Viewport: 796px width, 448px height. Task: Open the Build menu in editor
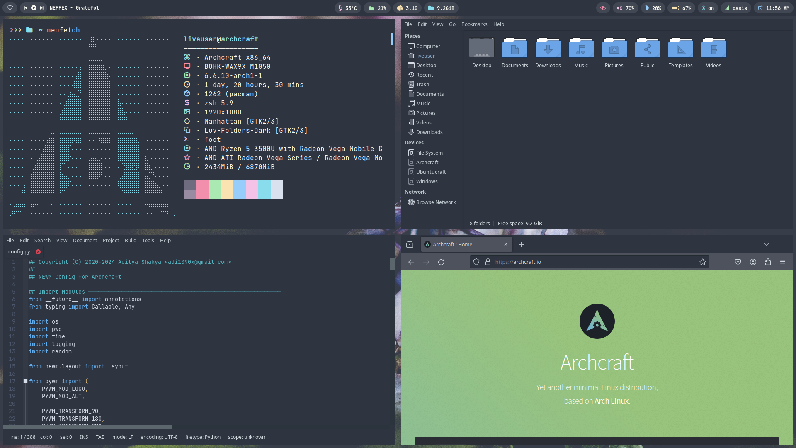pos(130,241)
